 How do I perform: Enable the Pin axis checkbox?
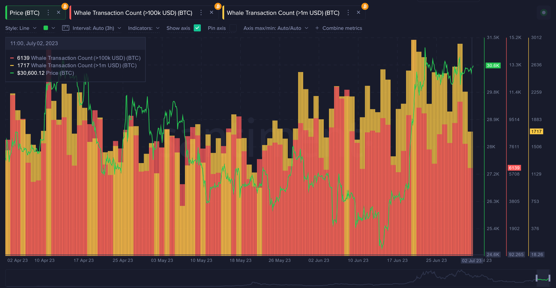pos(233,28)
